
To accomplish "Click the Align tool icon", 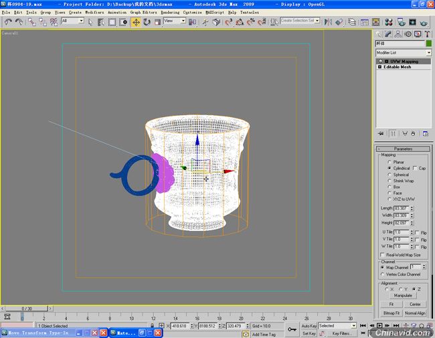I will [x=339, y=22].
